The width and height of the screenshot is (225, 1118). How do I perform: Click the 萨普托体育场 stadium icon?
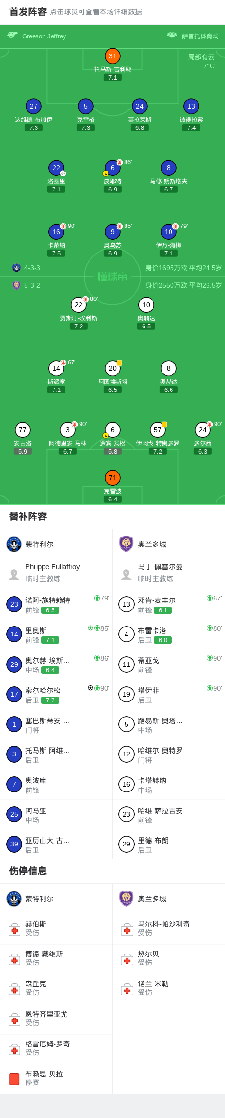(172, 35)
